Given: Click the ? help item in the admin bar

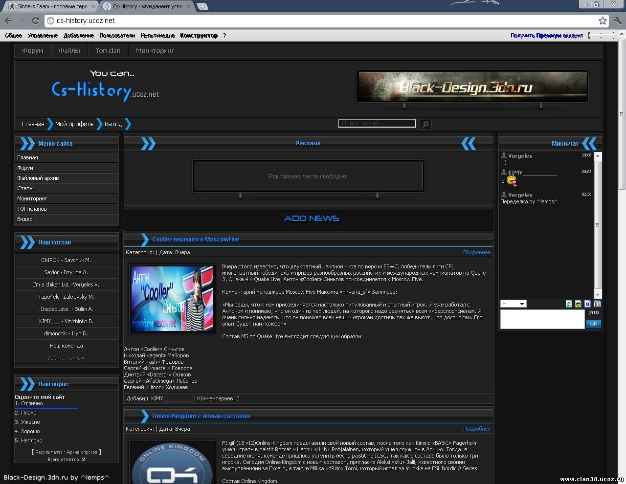Looking at the screenshot, I should point(224,36).
